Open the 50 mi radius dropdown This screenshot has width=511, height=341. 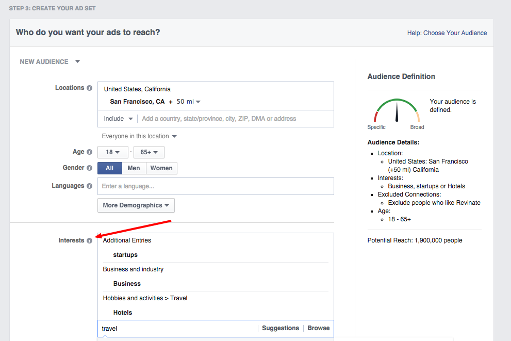click(188, 102)
